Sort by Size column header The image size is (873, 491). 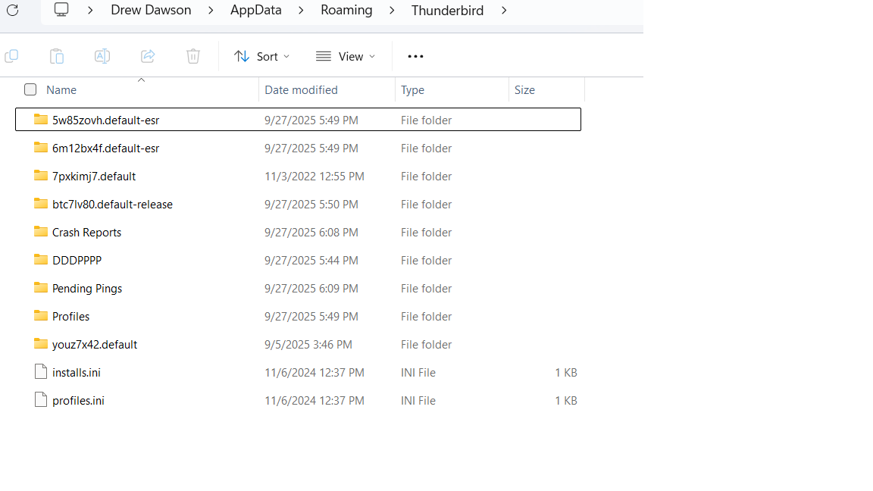click(524, 89)
